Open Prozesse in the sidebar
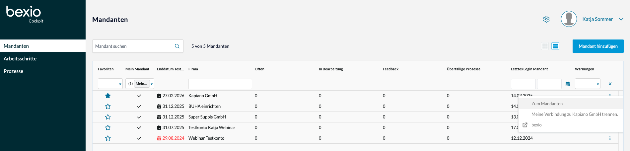630x151 pixels. (13, 71)
